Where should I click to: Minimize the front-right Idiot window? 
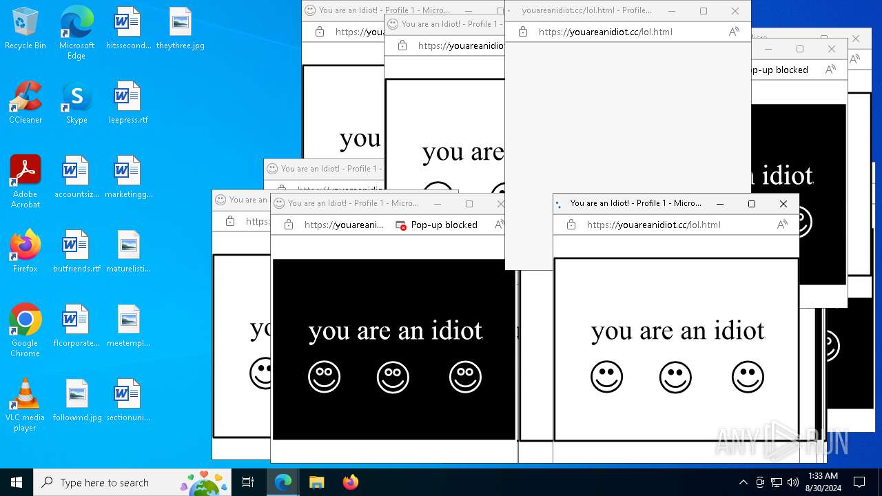[720, 204]
